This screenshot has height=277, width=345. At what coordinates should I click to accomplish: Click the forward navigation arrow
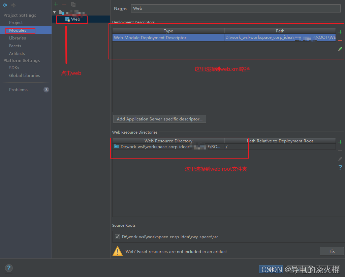click(13, 5)
